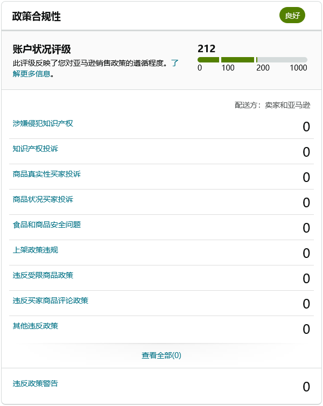Click the 查看全部(0) link
Screen dimensions: 323x406
tap(161, 355)
